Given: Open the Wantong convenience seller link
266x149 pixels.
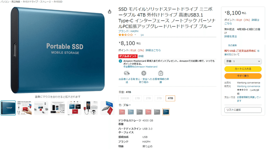Looking at the screenshot, I should 248,86.
